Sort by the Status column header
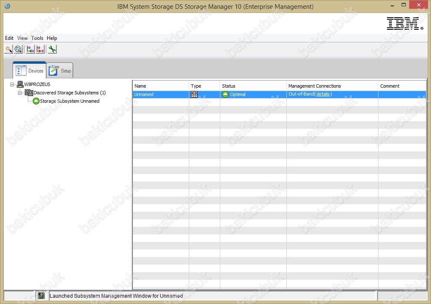 (253, 86)
